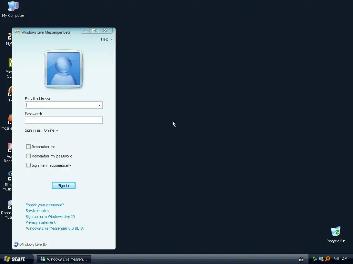353x264 pixels.
Task: Click the orange magnifier tray icon
Action: 327,259
